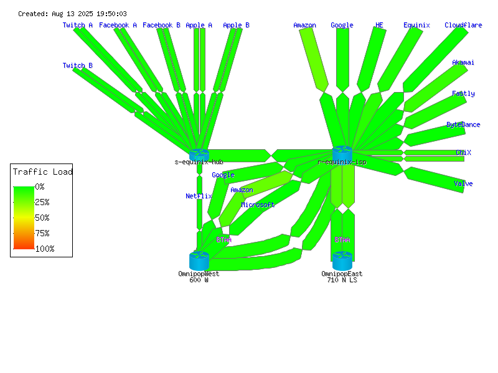Click the Netflix label

[x=199, y=196]
